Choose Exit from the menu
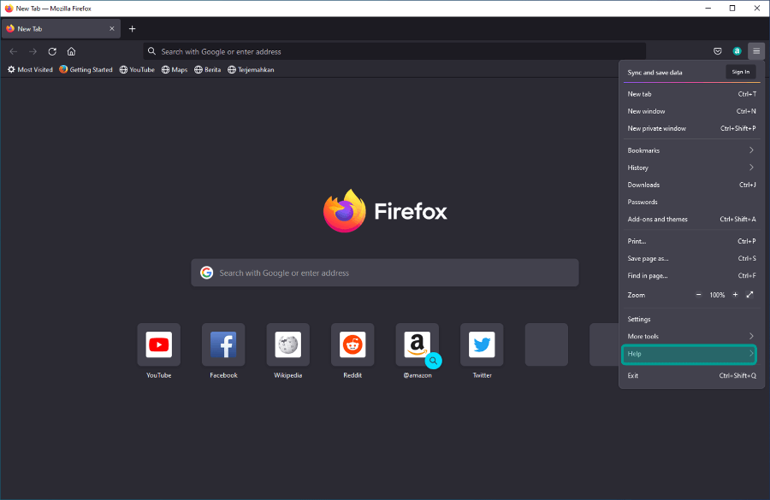 (691, 376)
